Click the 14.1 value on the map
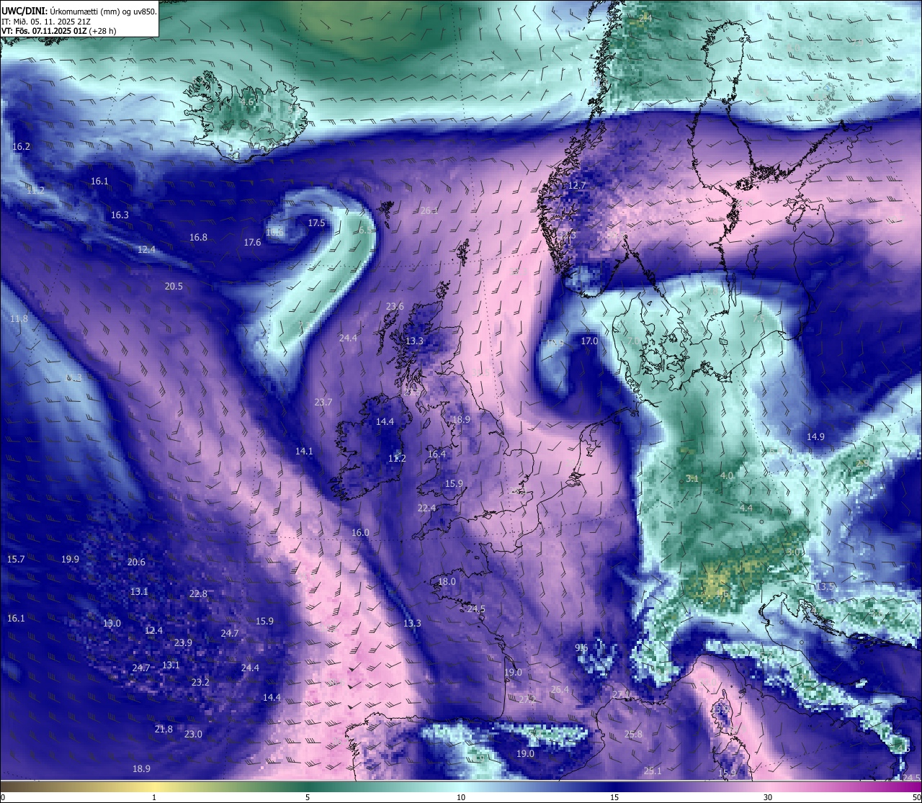 pos(304,451)
